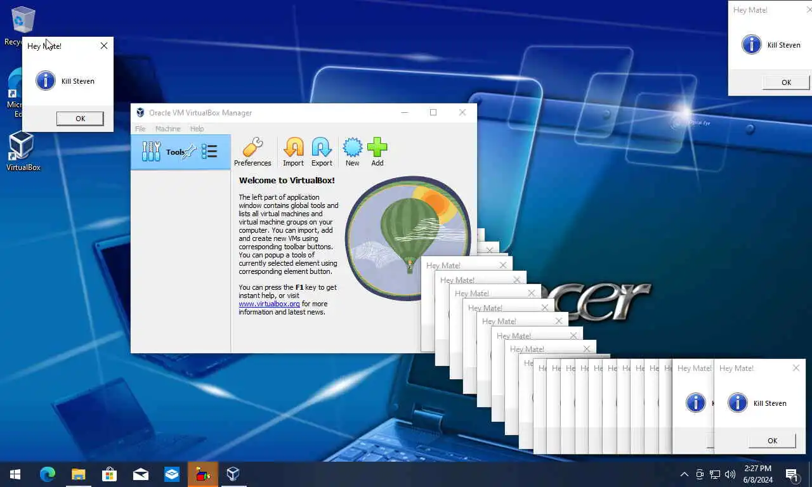
Task: Click info icon in frontmost cascaded dialog
Action: pyautogui.click(x=737, y=403)
